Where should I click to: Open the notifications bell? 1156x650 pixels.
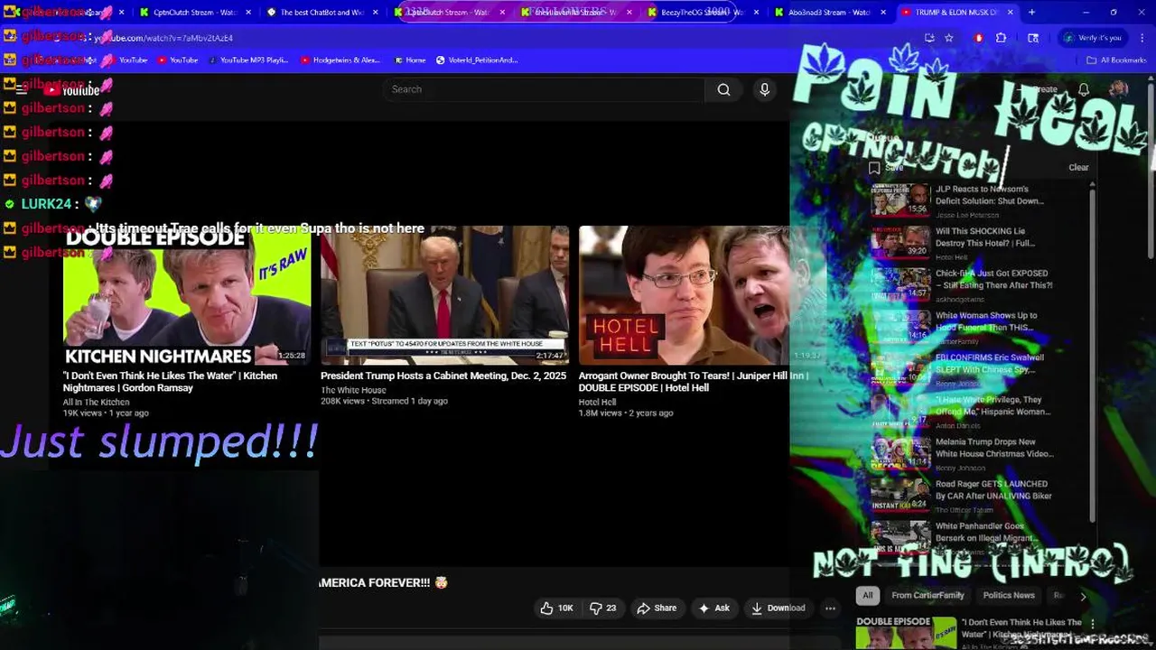(1084, 89)
